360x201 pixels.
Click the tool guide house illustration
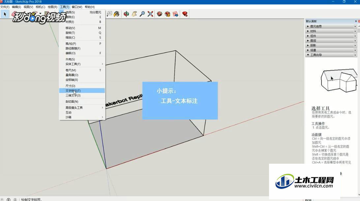pos(339,81)
